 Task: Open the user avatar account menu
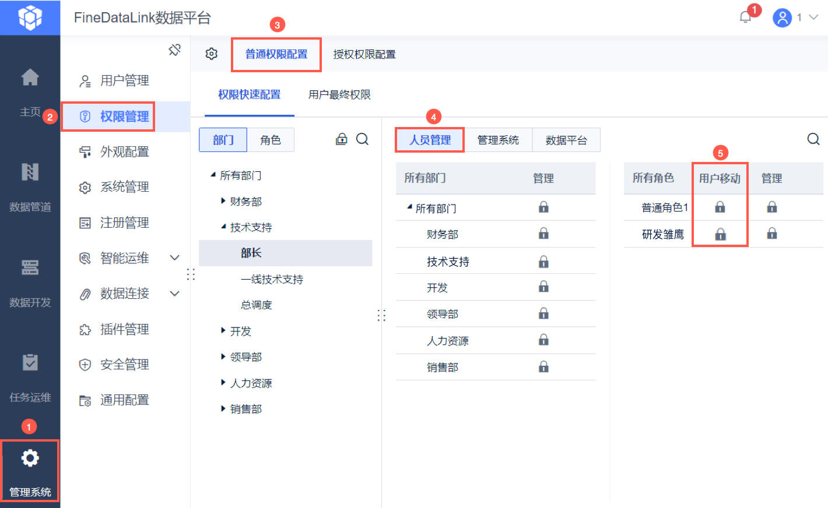[x=782, y=17]
